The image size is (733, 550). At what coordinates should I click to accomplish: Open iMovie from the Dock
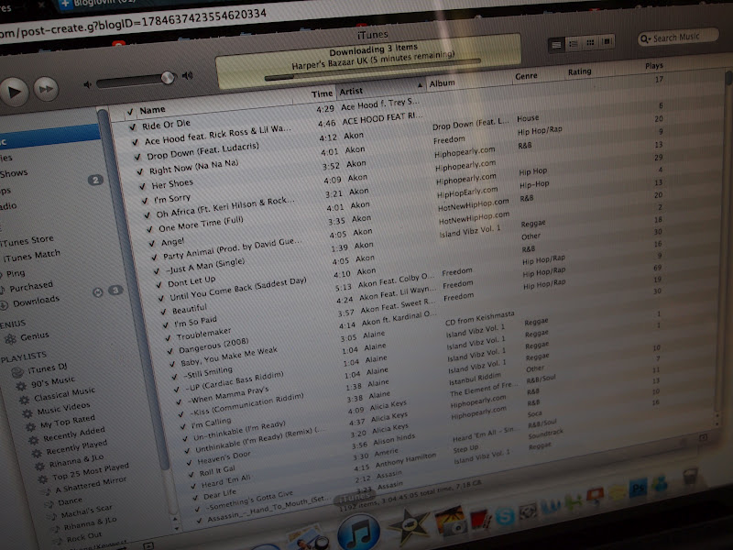(409, 525)
